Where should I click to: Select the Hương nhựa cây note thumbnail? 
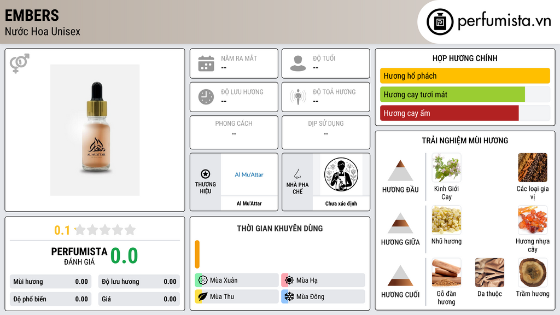point(533,220)
